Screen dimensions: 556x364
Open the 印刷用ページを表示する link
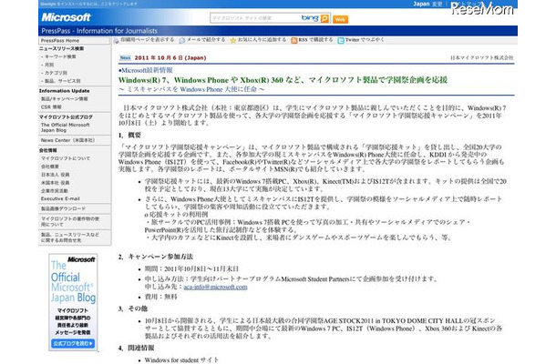[x=147, y=40]
